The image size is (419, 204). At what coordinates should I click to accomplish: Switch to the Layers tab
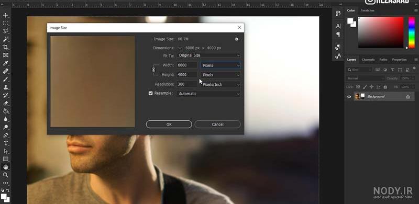click(351, 60)
